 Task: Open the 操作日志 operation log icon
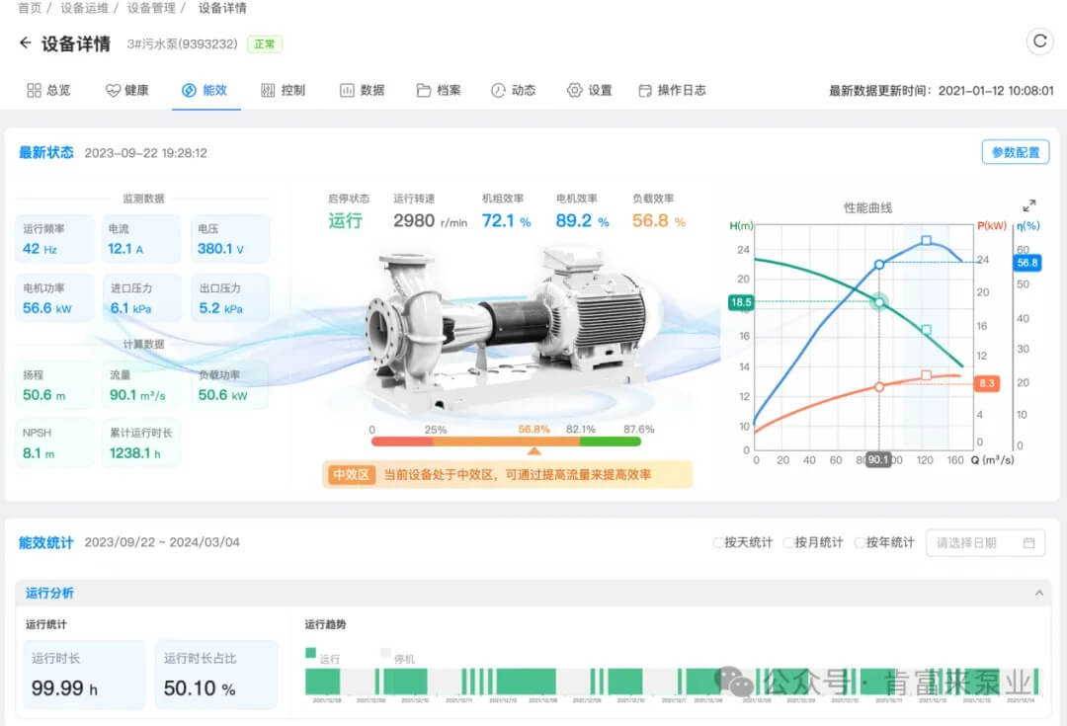point(644,90)
